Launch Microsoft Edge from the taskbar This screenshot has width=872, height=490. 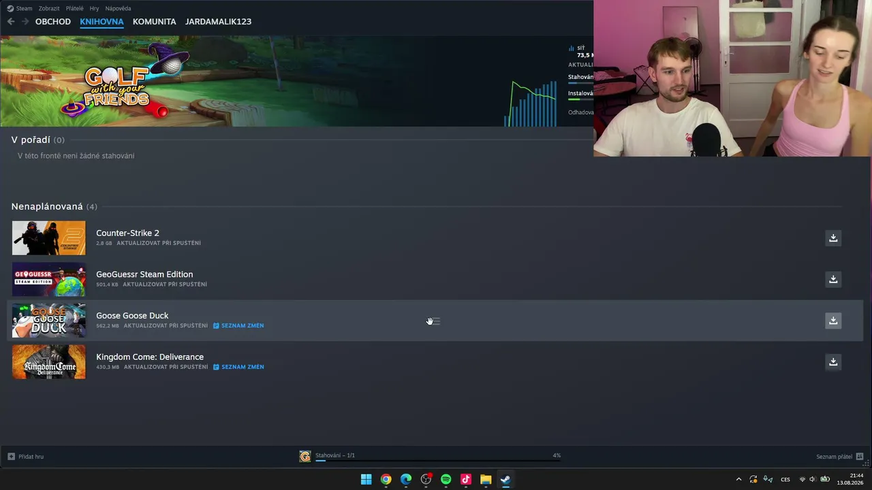(406, 479)
